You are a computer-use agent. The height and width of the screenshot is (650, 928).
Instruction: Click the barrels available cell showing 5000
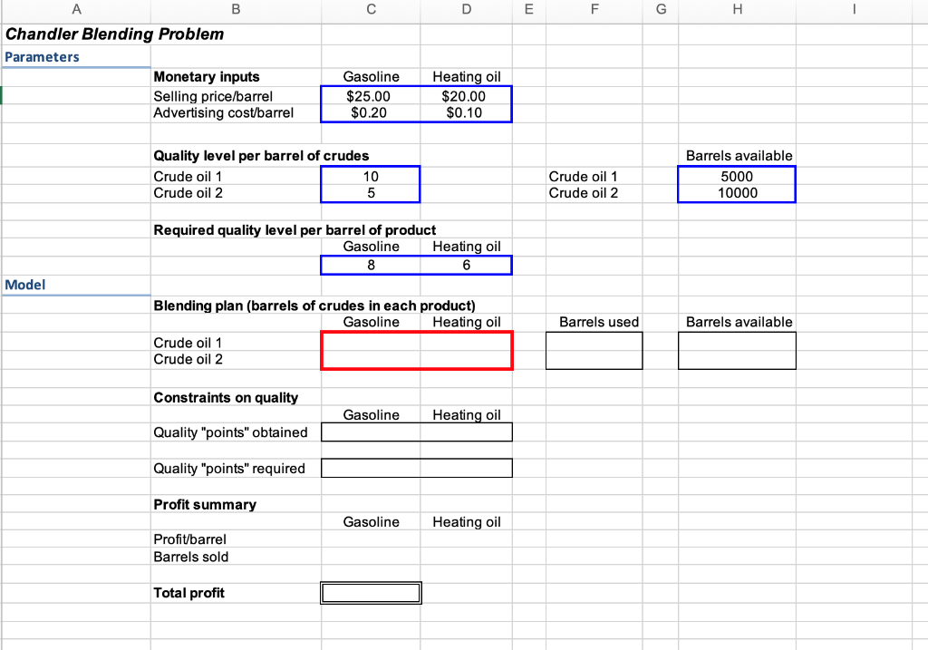737,176
